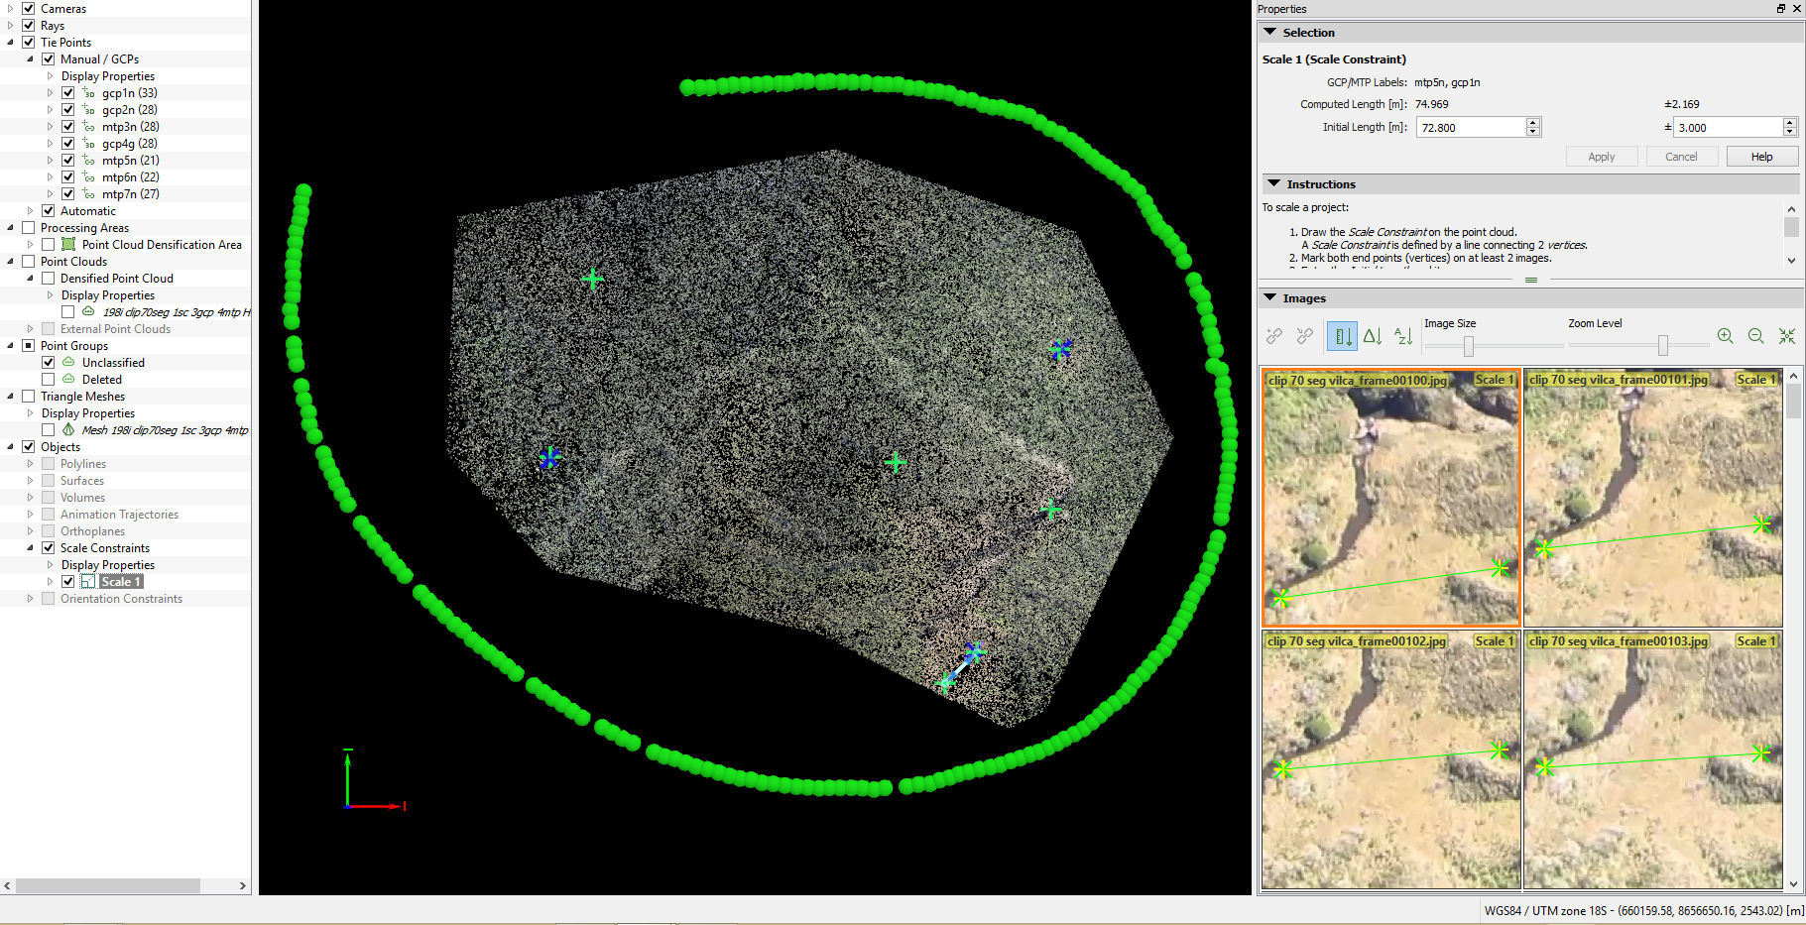Collapse the Selection section in Properties
1806x925 pixels.
pyautogui.click(x=1269, y=33)
